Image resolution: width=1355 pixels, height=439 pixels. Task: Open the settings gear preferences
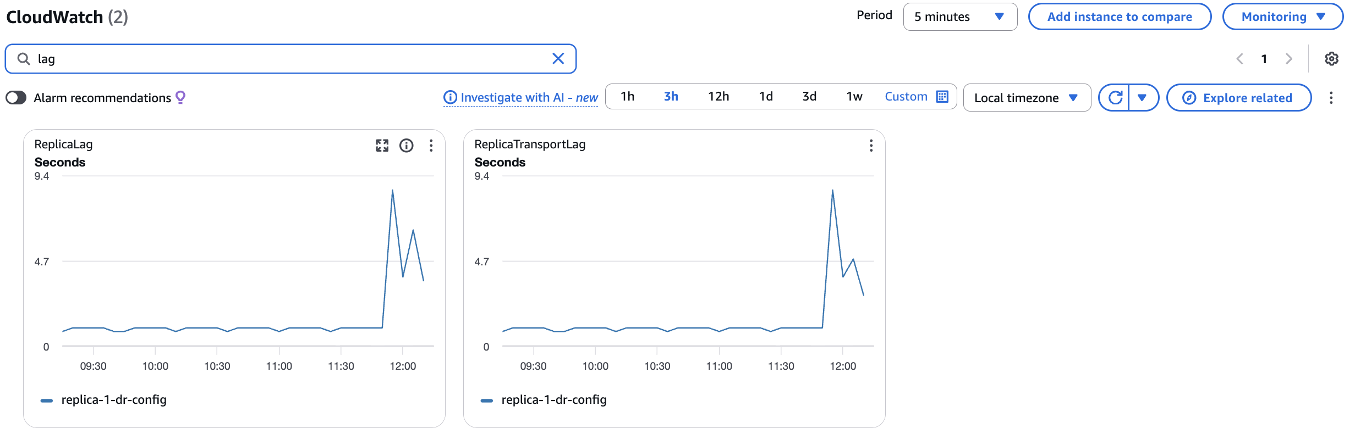[x=1331, y=59]
